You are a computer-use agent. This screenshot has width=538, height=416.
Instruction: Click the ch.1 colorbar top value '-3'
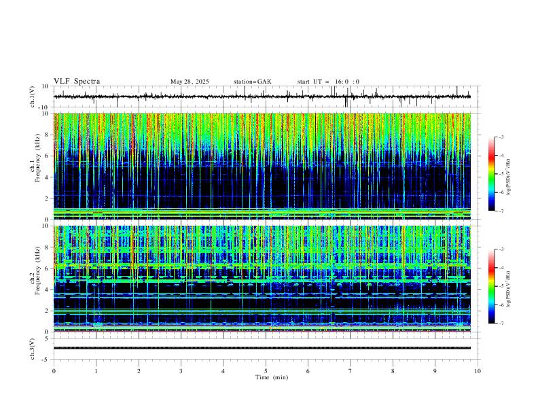501,137
